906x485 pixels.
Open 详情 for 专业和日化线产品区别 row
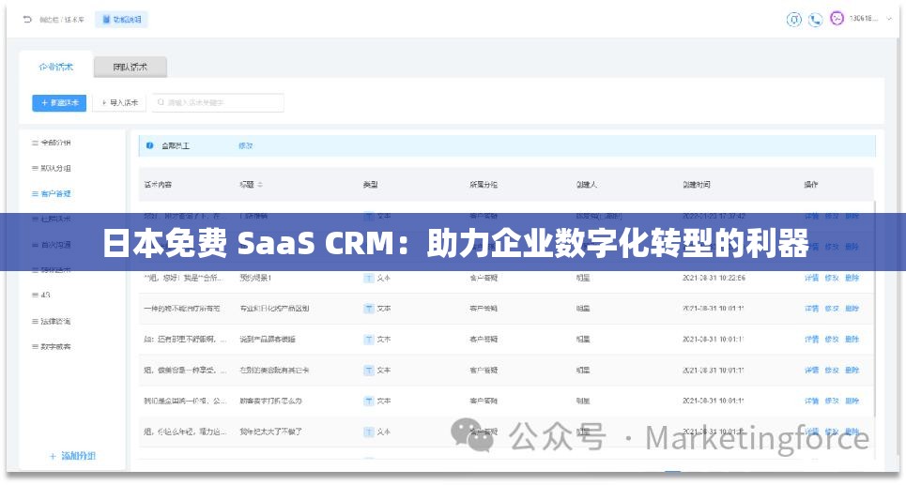[812, 309]
